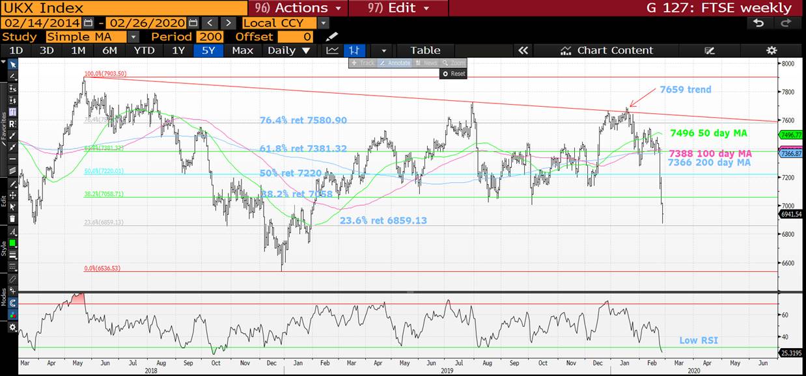Image resolution: width=806 pixels, height=376 pixels.
Task: Open the line weight style icon
Action: 13,254
